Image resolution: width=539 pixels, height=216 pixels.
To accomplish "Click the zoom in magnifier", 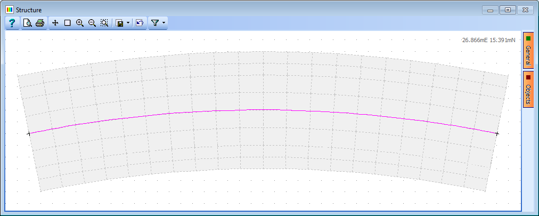I will coord(80,23).
